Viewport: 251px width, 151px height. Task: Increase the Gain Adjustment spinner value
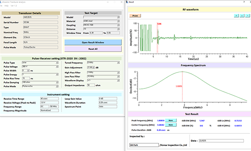93,67
